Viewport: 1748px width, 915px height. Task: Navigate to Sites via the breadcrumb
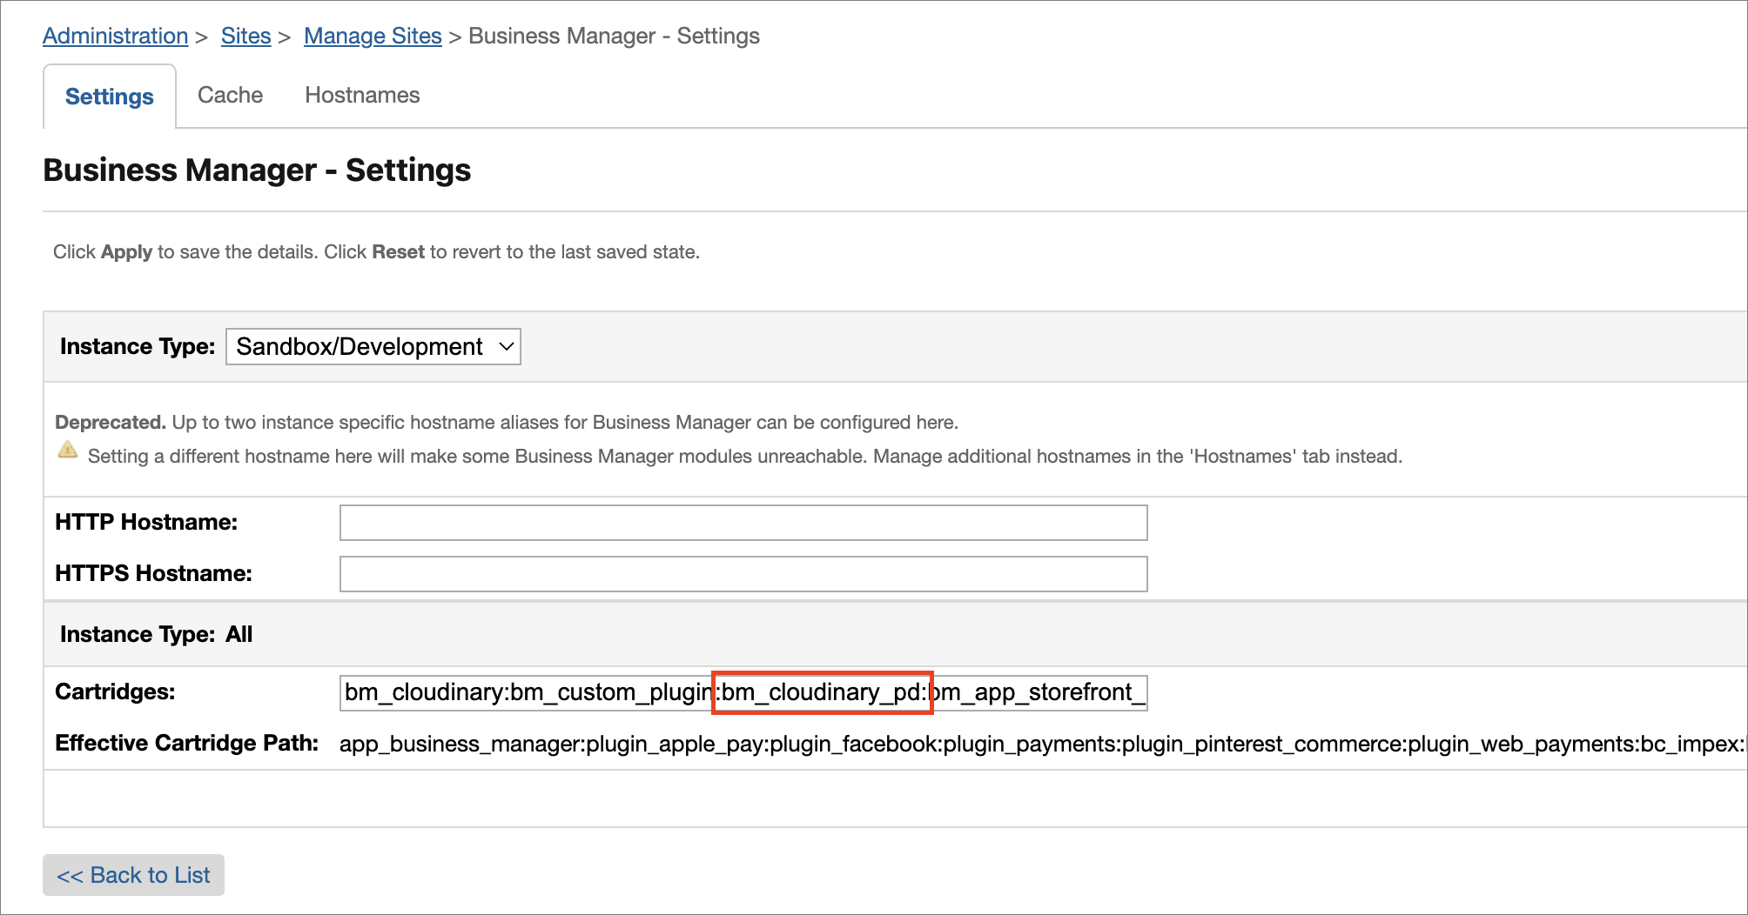click(245, 36)
